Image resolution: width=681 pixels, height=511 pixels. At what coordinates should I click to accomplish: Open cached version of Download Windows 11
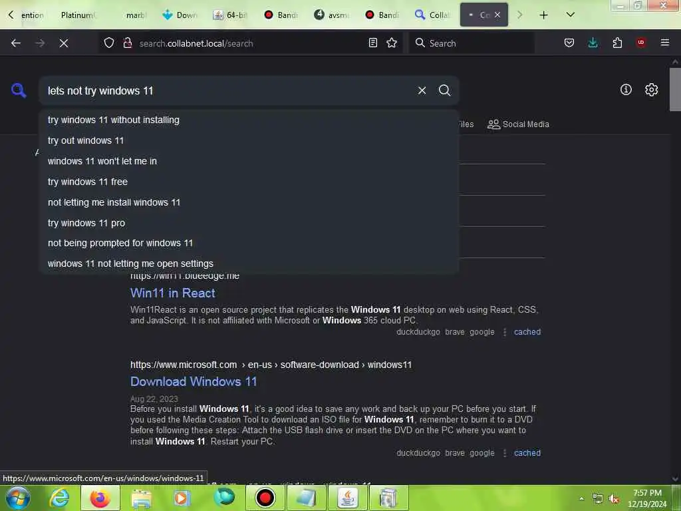pyautogui.click(x=527, y=452)
